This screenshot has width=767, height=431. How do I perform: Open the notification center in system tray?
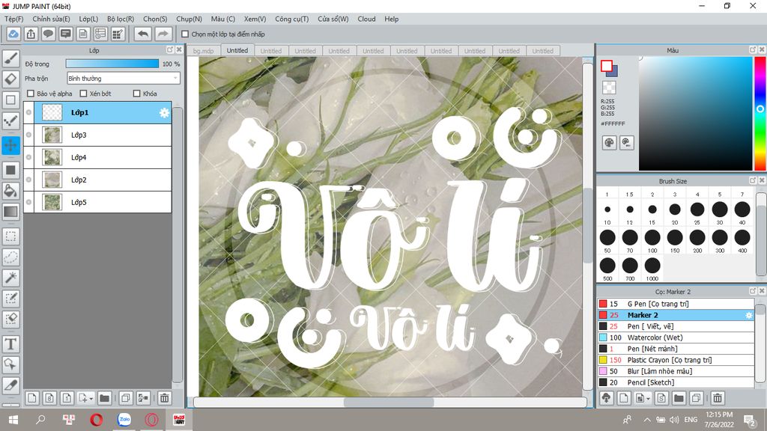(749, 420)
